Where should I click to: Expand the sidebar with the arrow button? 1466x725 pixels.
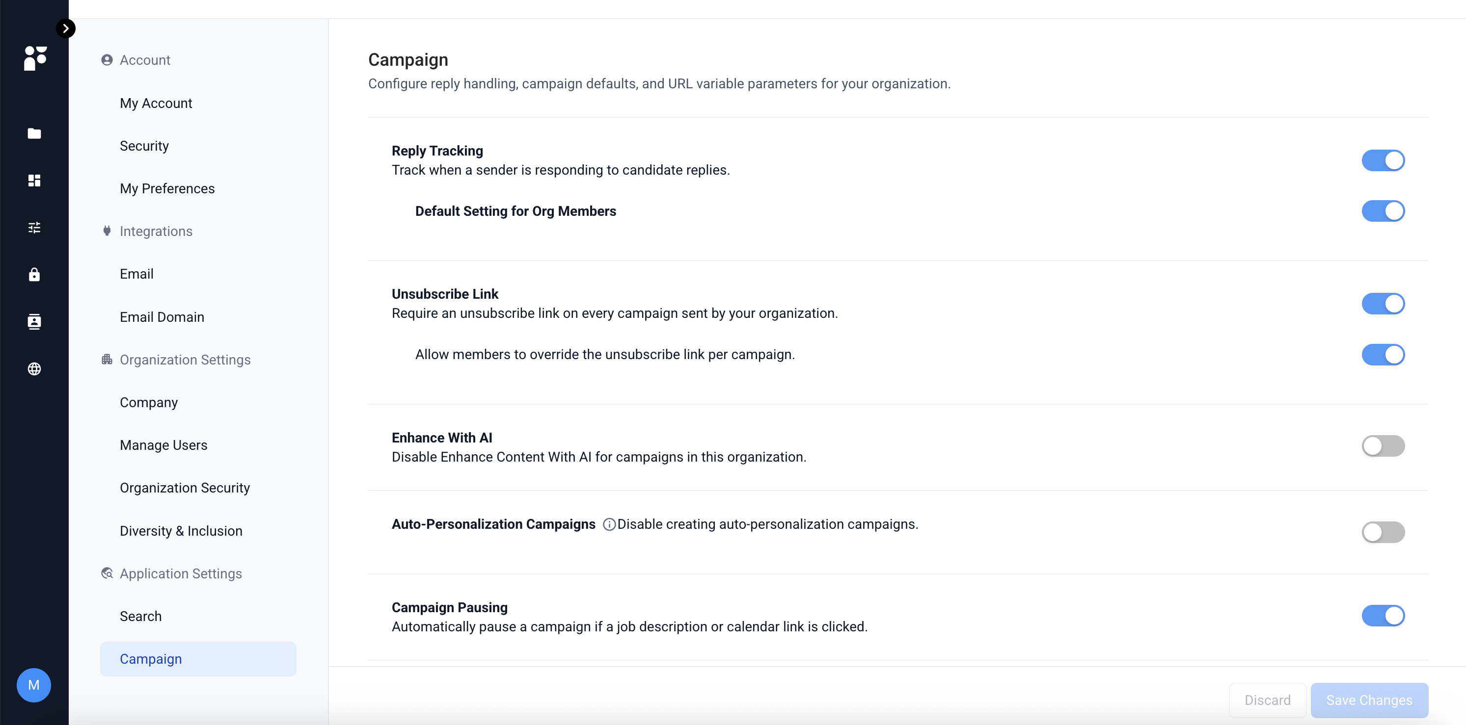click(65, 28)
